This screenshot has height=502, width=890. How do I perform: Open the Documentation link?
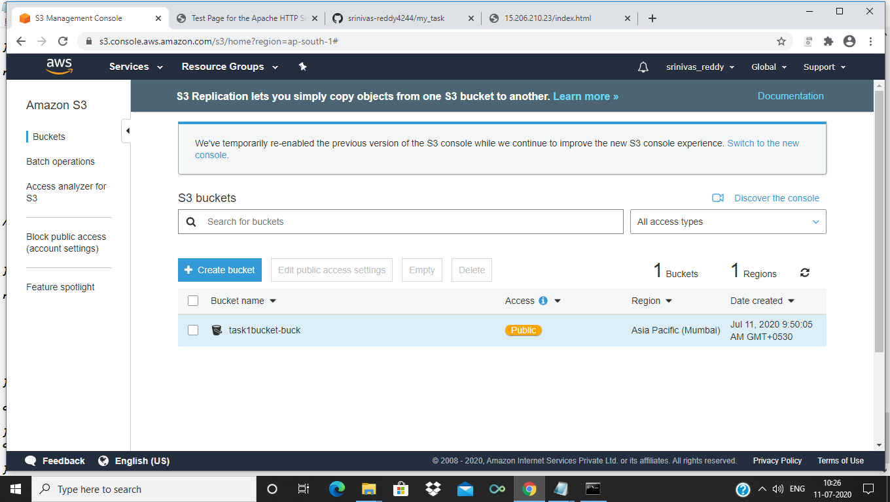pyautogui.click(x=791, y=96)
